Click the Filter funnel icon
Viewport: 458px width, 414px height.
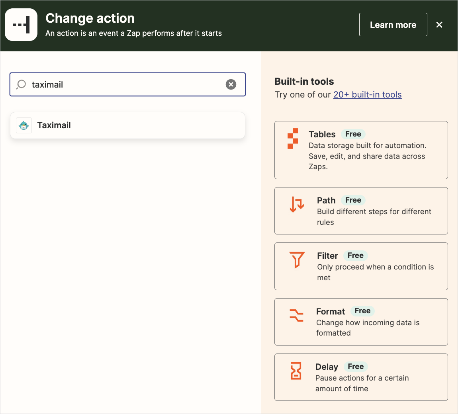[297, 260]
